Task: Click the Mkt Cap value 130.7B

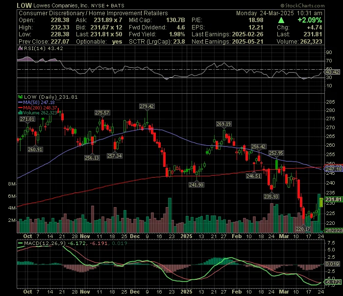Action: [175, 20]
